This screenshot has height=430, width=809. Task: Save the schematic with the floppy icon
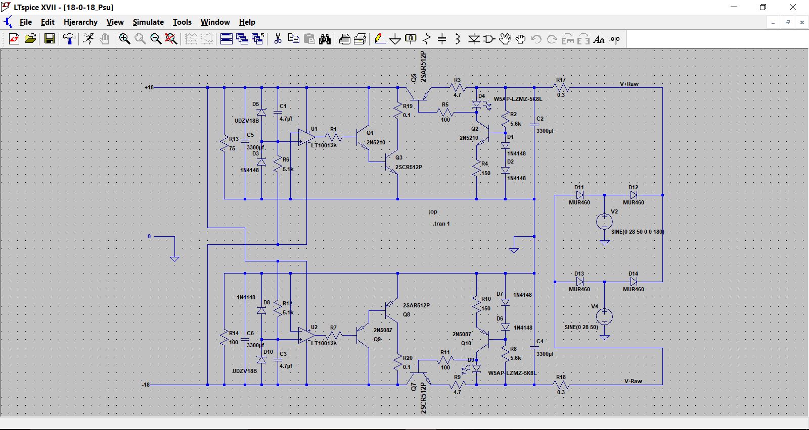50,39
